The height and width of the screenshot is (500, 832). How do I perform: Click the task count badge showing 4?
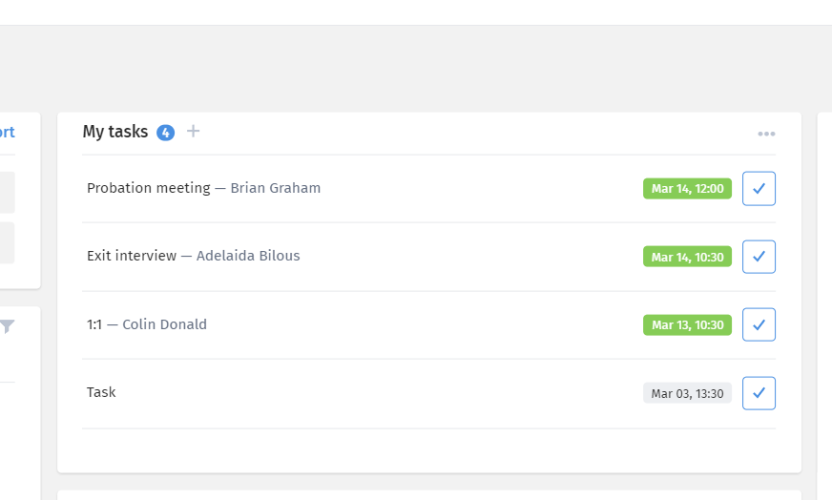[x=166, y=133]
